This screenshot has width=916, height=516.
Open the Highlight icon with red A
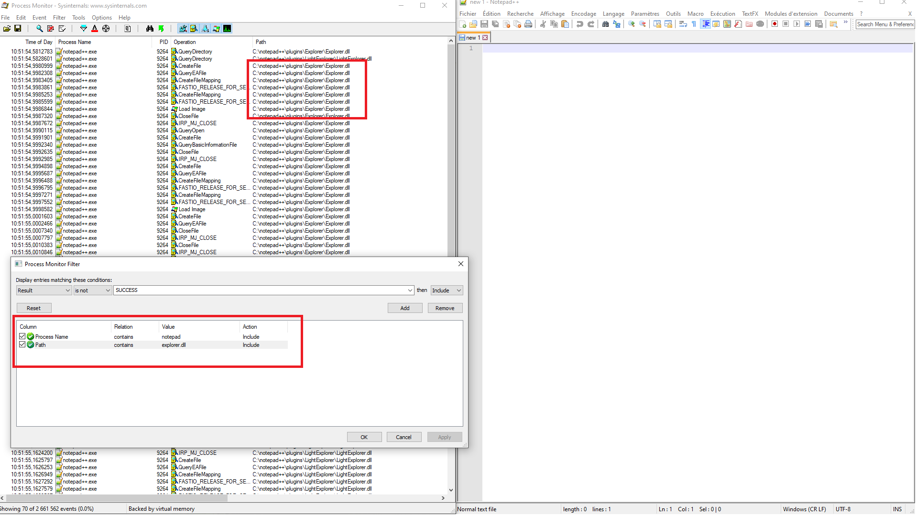(95, 29)
